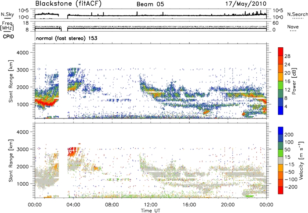Pick the gray segment of Velocity colorbar
This screenshot has height=213, width=308.
coord(281,161)
